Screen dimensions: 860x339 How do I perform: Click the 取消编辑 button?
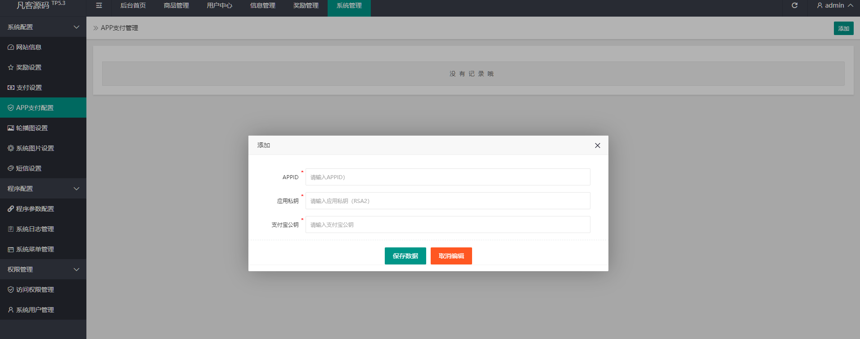[451, 256]
